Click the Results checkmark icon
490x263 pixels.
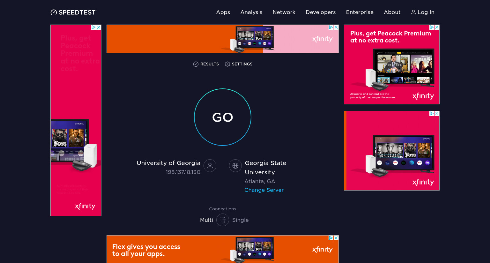tap(196, 64)
